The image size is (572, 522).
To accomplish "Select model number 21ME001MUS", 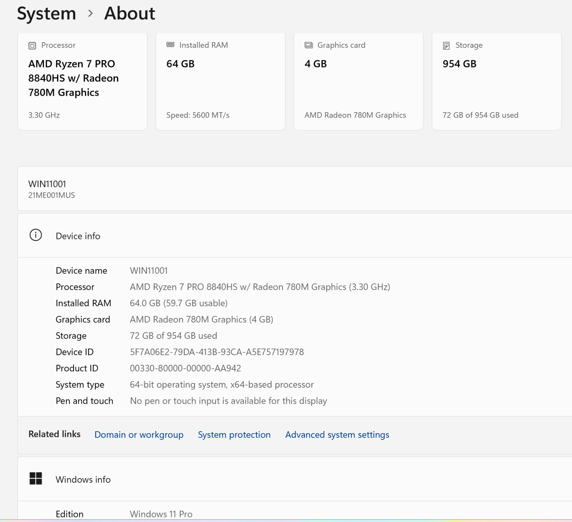I will click(51, 195).
